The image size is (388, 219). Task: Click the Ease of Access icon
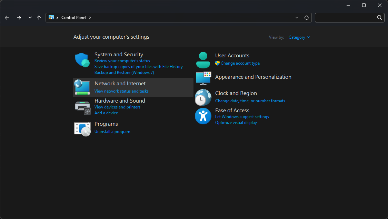[x=203, y=116]
